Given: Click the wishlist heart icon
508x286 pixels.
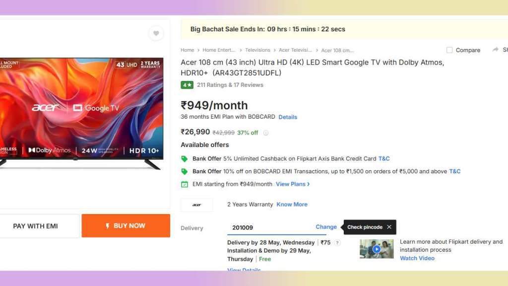Looking at the screenshot, I should (156, 33).
